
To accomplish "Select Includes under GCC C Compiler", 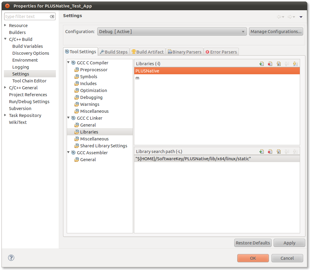I will click(88, 84).
